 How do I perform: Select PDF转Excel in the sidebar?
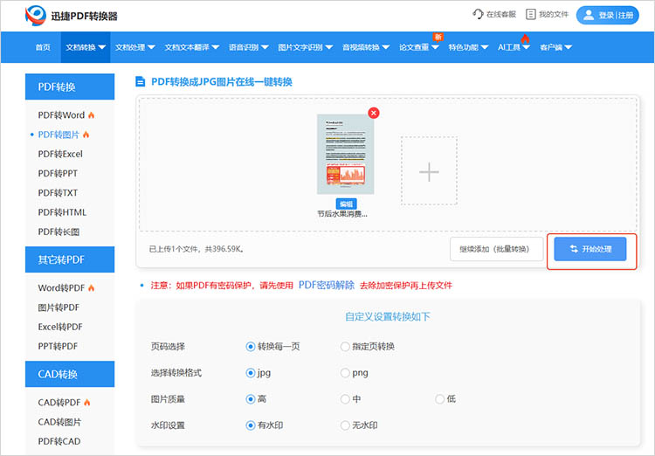click(60, 154)
